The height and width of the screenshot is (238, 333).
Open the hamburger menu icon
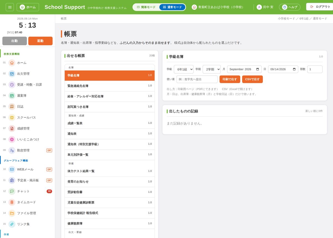(10, 7)
